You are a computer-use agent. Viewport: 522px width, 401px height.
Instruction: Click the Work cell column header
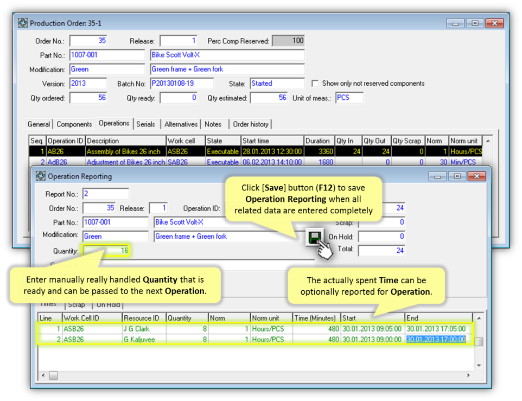[x=186, y=141]
